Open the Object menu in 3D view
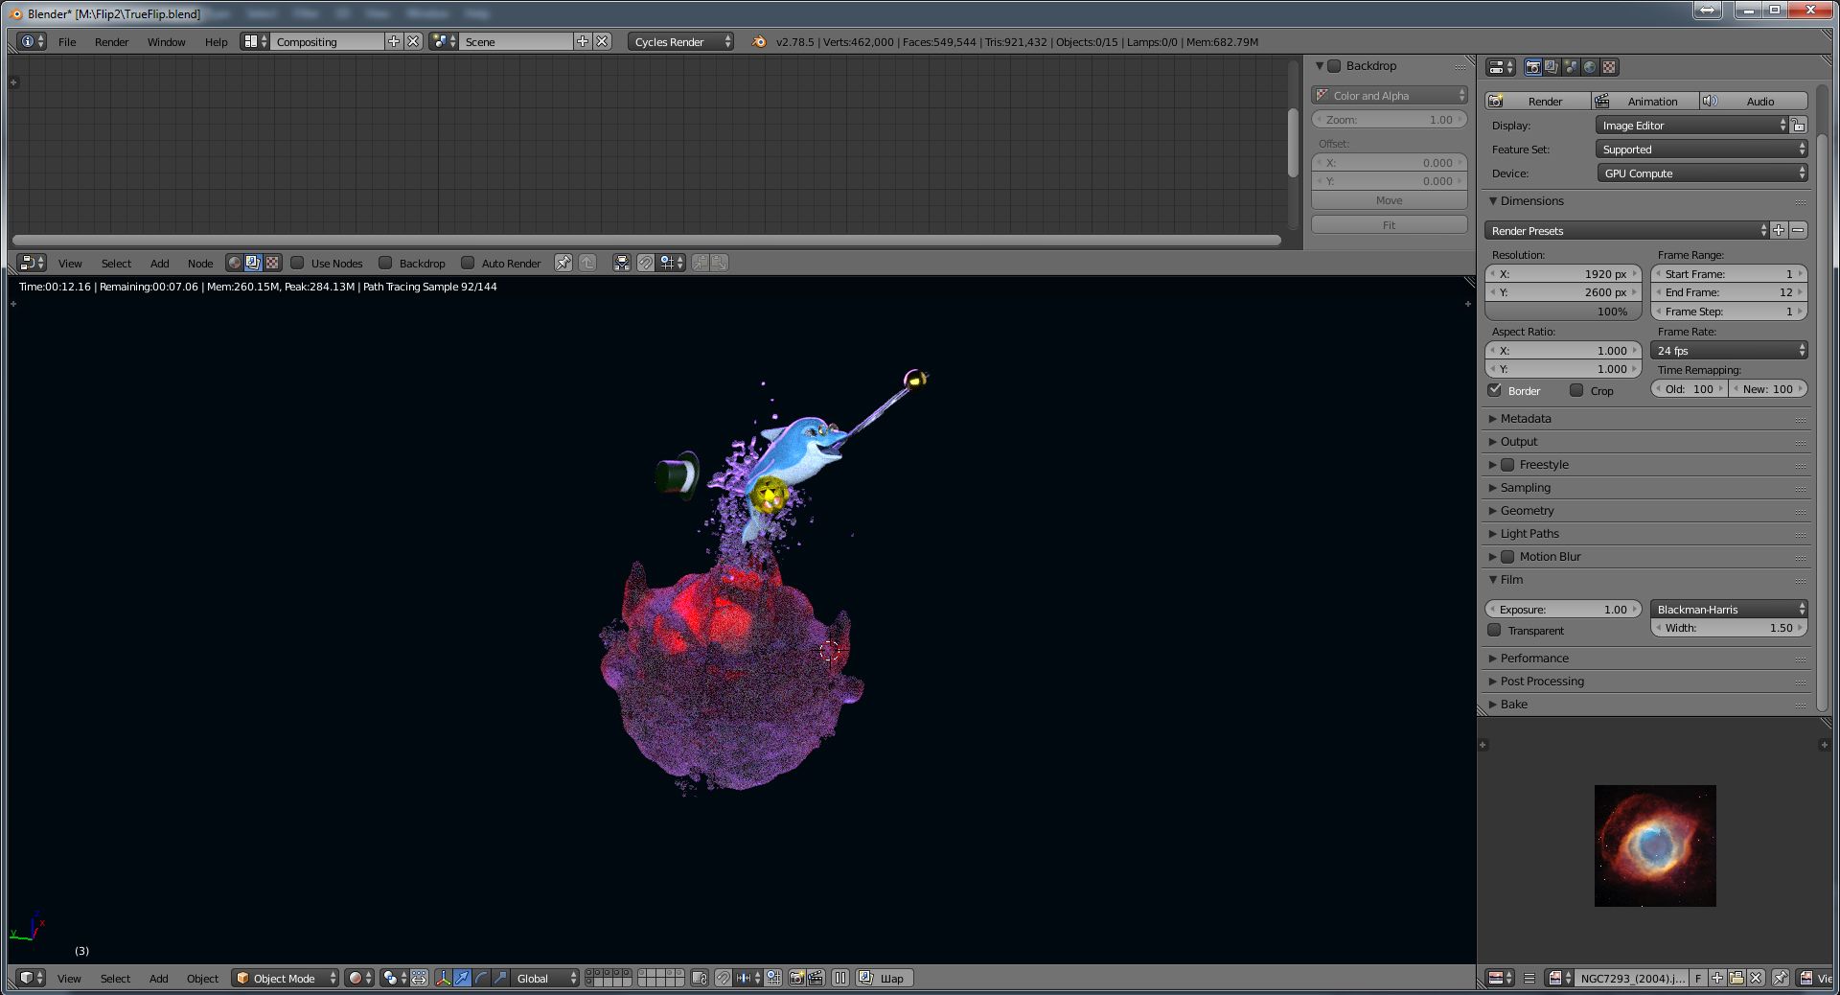1840x995 pixels. (202, 979)
